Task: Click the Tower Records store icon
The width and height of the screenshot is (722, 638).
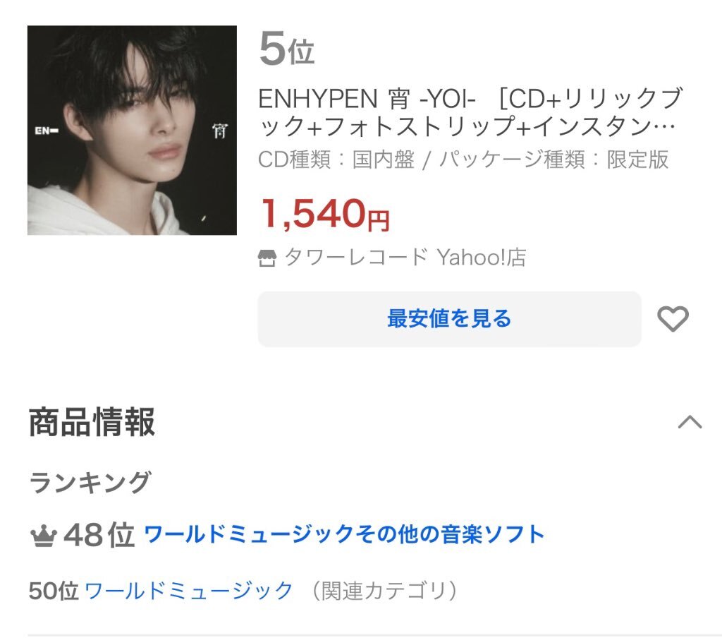Action: tap(267, 258)
